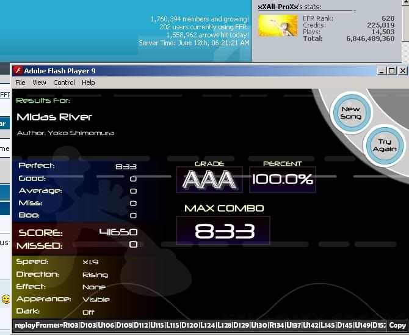Click the Flash Player title bar icon
This screenshot has width=409, height=335.
click(18, 71)
